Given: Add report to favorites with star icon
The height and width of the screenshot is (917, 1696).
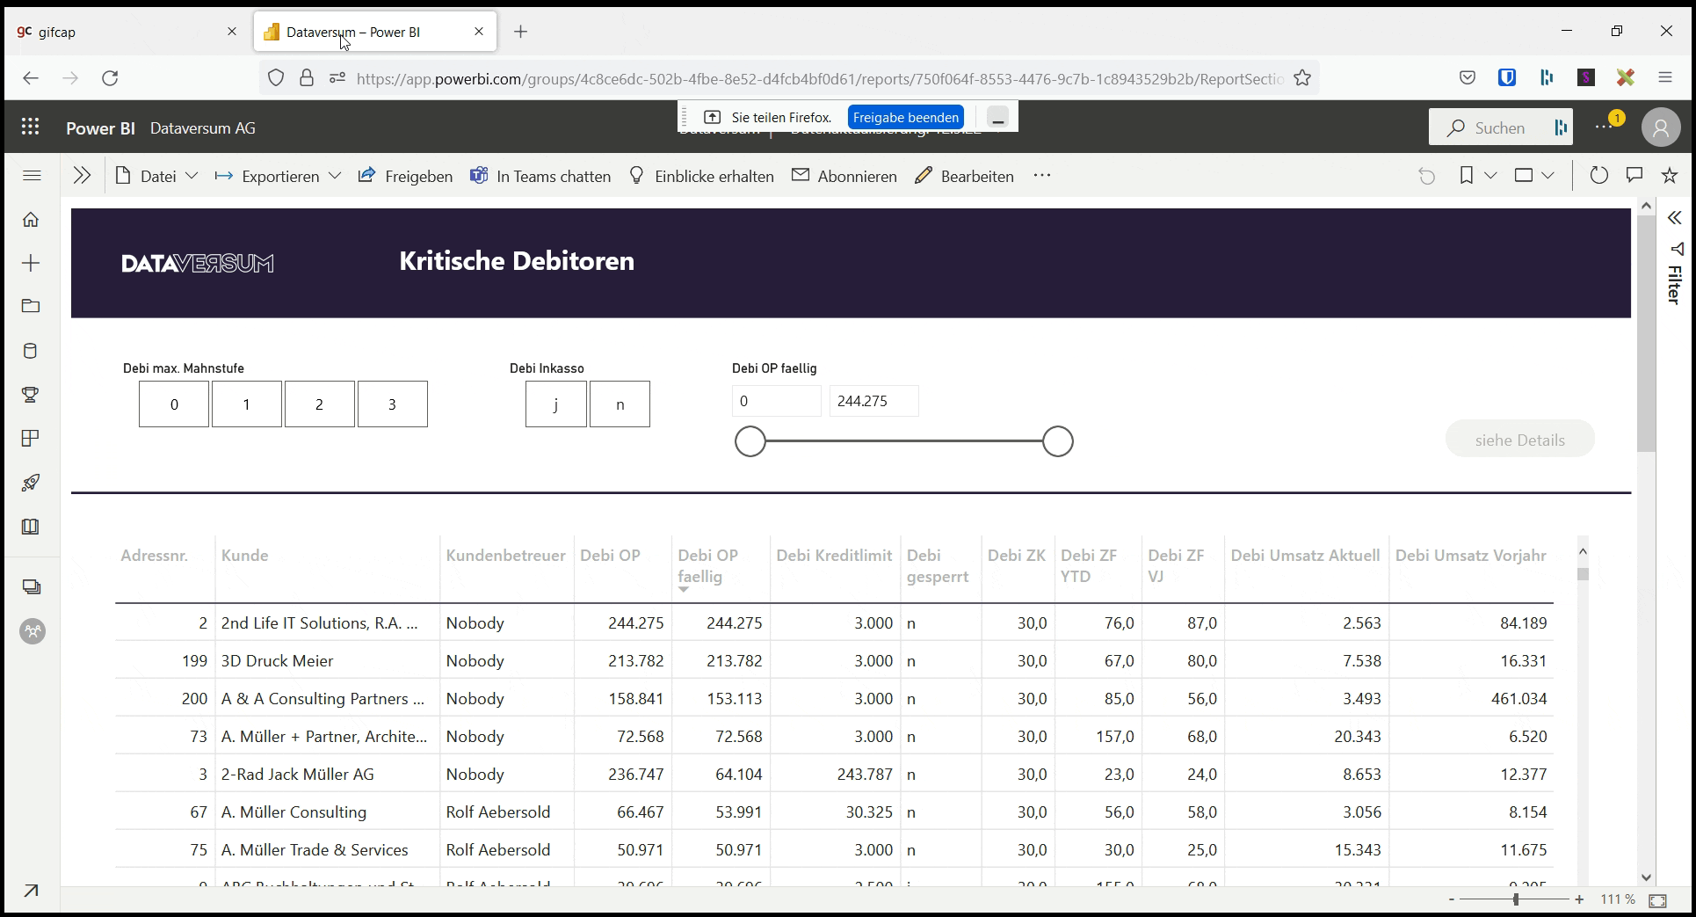Looking at the screenshot, I should [x=1670, y=176].
